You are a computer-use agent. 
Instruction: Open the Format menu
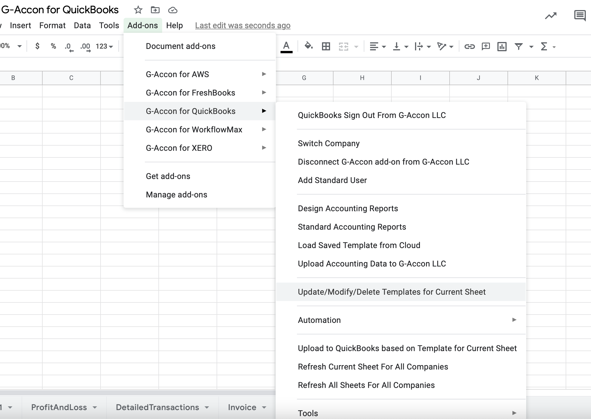[x=52, y=25]
